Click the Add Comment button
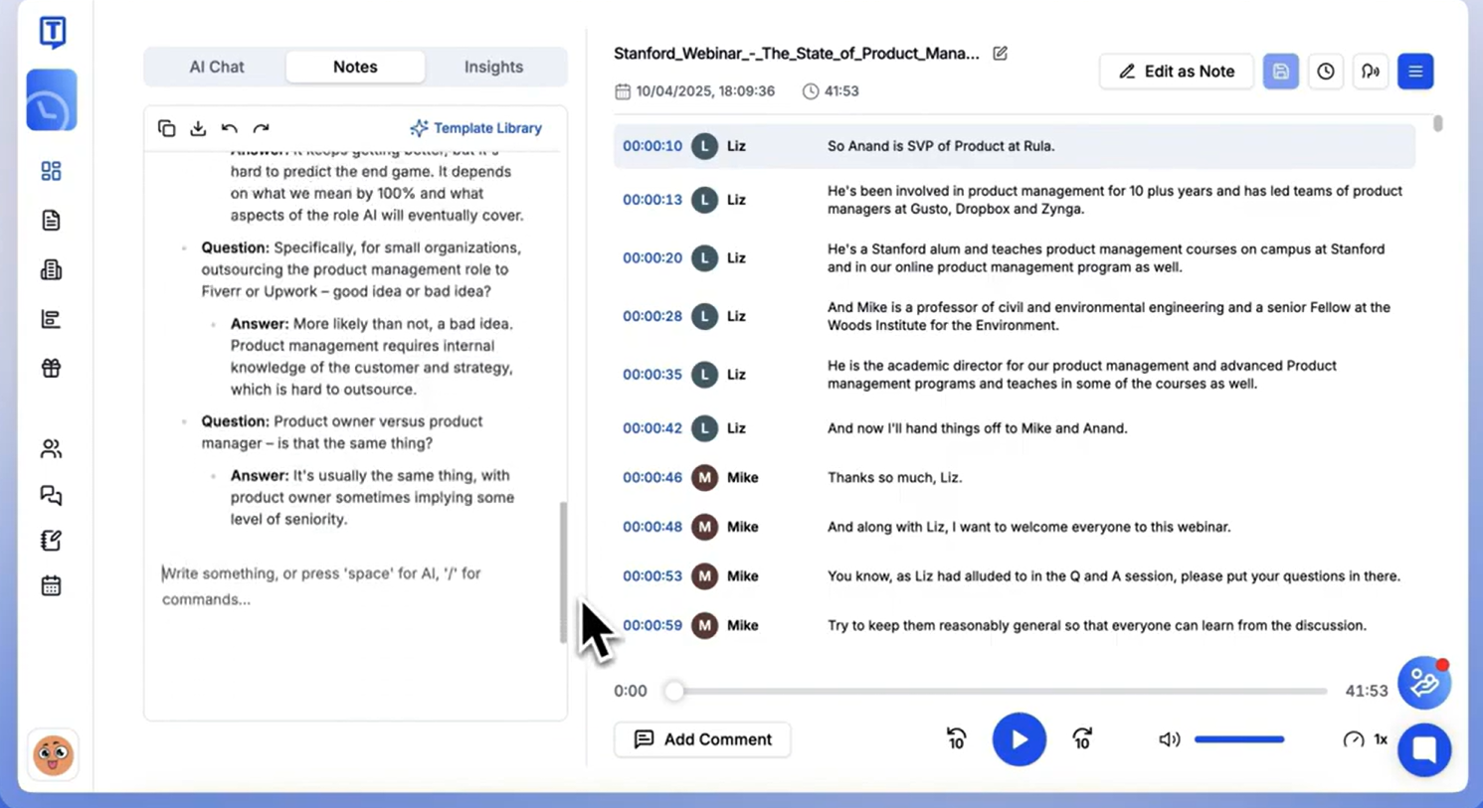1483x808 pixels. tap(702, 739)
